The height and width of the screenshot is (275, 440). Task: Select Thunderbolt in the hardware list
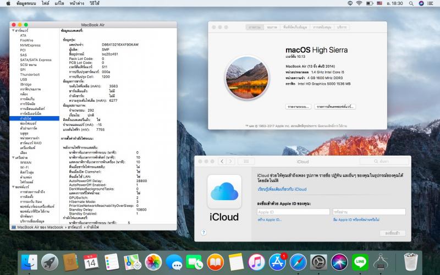coord(30,75)
